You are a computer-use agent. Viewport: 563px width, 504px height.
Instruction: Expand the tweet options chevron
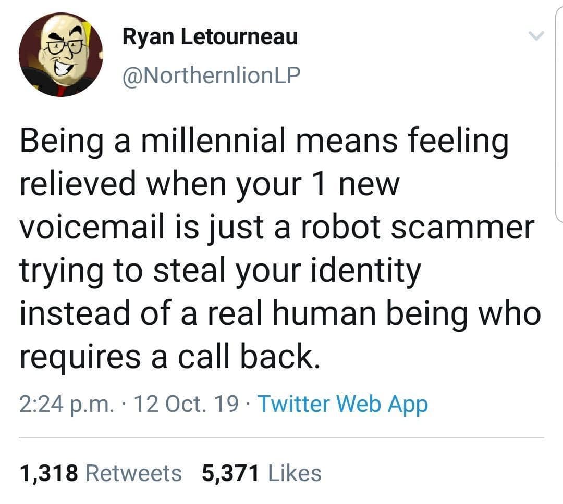point(535,36)
